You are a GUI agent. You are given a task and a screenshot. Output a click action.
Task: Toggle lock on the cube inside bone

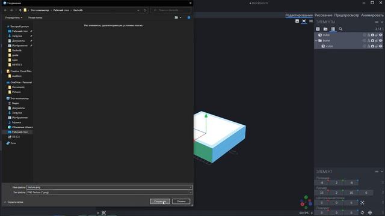click(x=377, y=46)
